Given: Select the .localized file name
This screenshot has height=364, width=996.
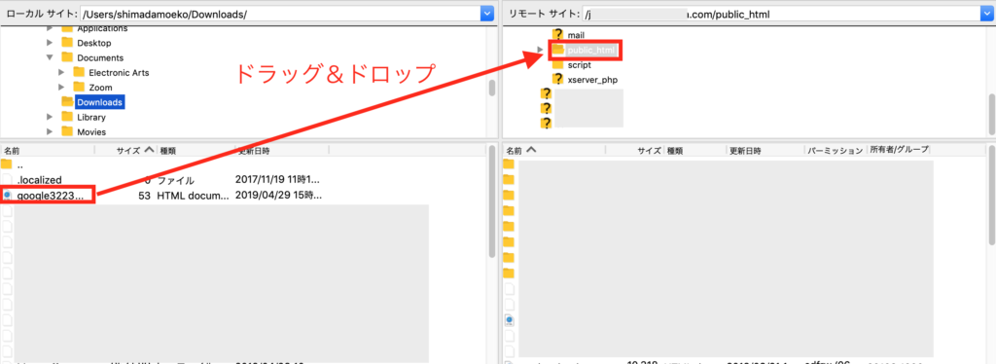Looking at the screenshot, I should 39,180.
